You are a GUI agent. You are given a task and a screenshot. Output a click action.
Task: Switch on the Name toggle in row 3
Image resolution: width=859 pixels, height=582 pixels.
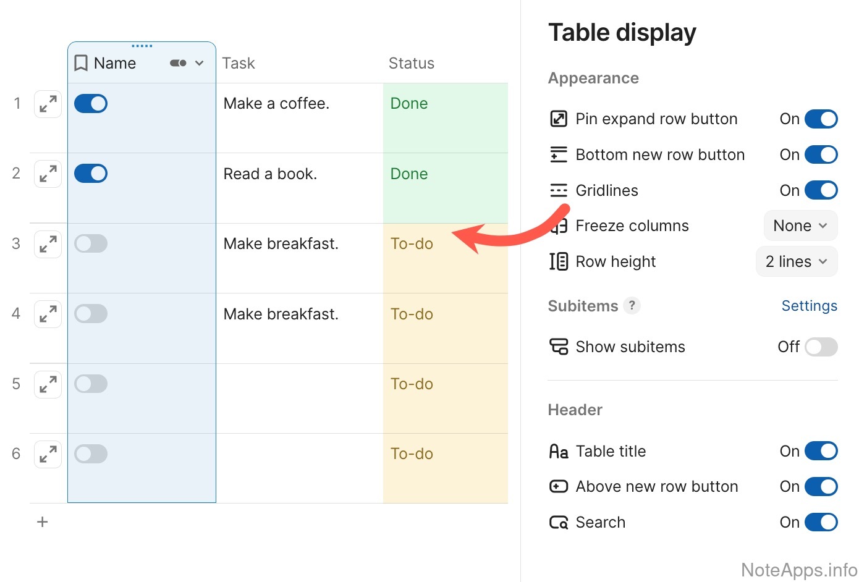(91, 243)
